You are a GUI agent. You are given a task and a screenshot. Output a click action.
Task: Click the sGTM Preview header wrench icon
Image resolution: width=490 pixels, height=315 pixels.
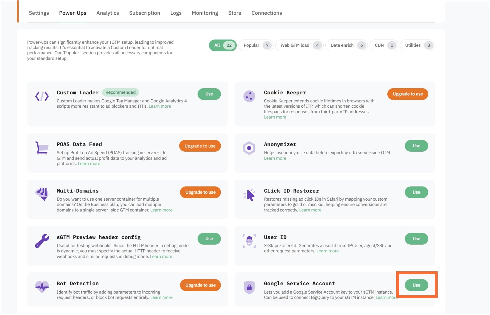42,241
